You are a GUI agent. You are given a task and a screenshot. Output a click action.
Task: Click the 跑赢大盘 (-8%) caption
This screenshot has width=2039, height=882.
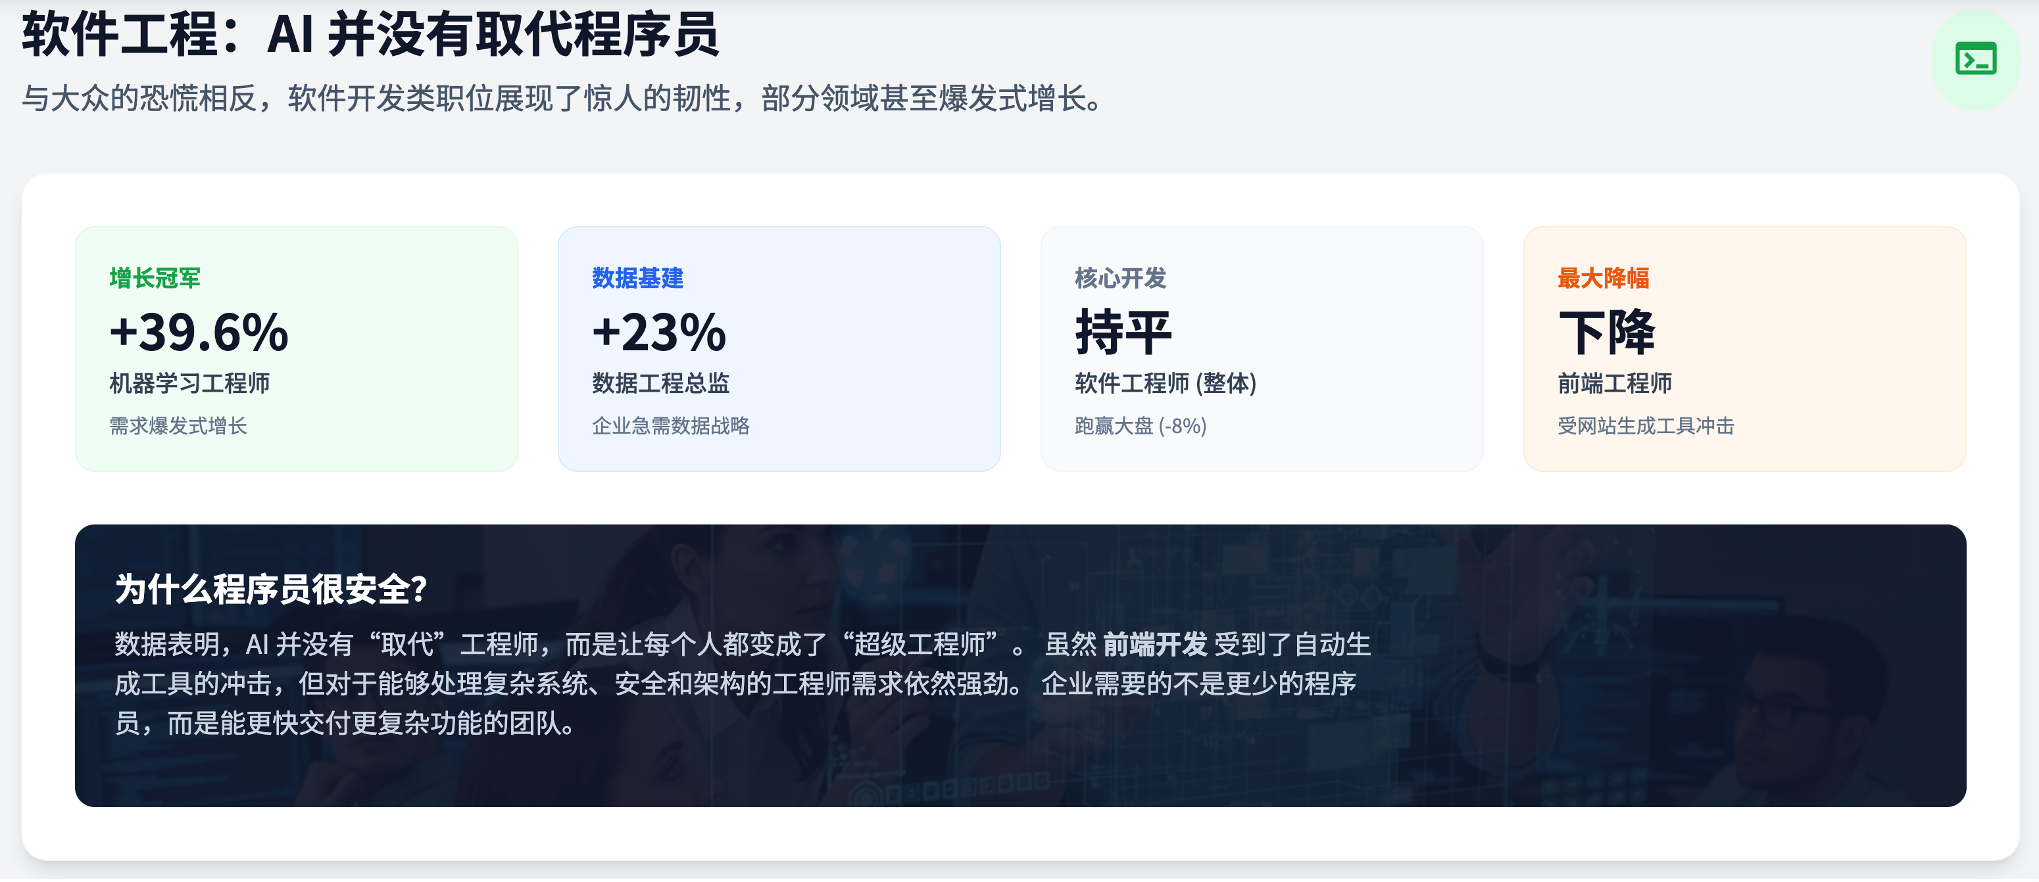click(1140, 427)
